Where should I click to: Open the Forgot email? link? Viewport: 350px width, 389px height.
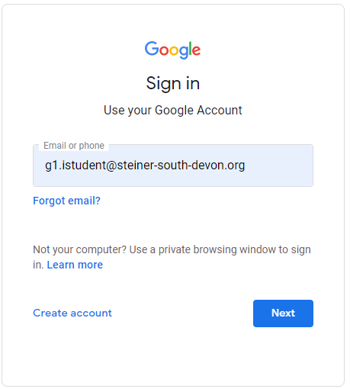point(66,201)
